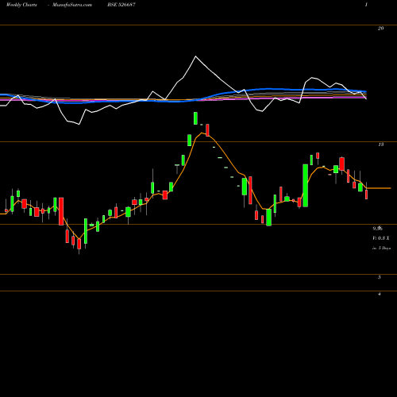Click the peak of the white indicator line
The height and width of the screenshot is (397, 397).
195,56
